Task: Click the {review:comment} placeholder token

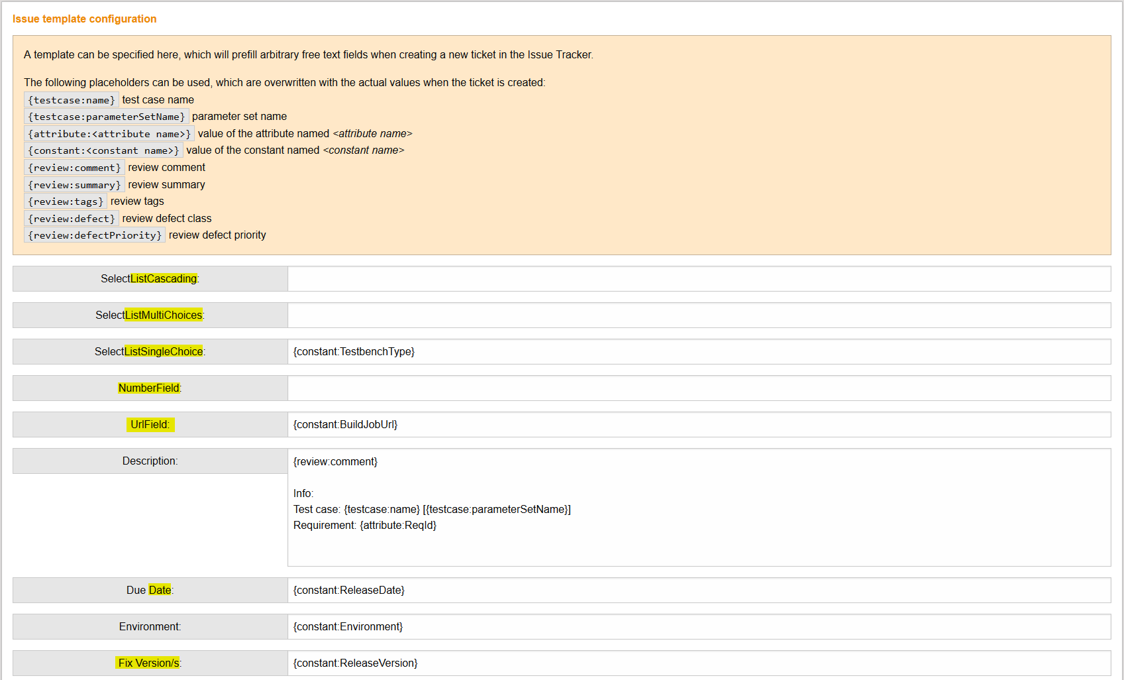Action: [x=74, y=167]
